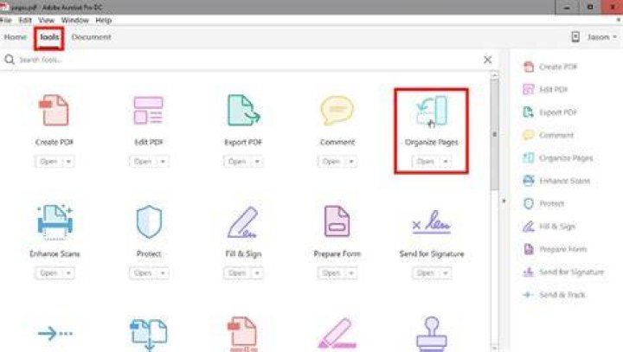
Task: Expand dropdown arrow under Organize Pages
Action: (x=446, y=162)
